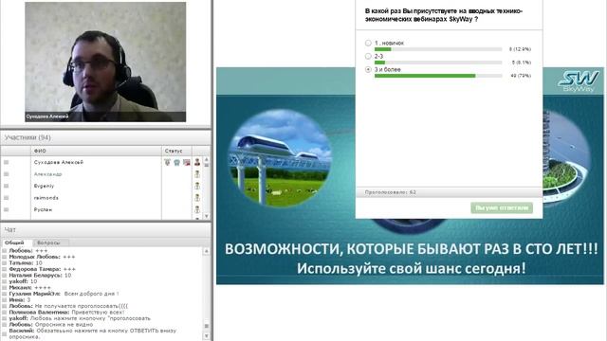
Task: Click the microphone status icon for Суходоев Алексей
Action: click(x=167, y=162)
